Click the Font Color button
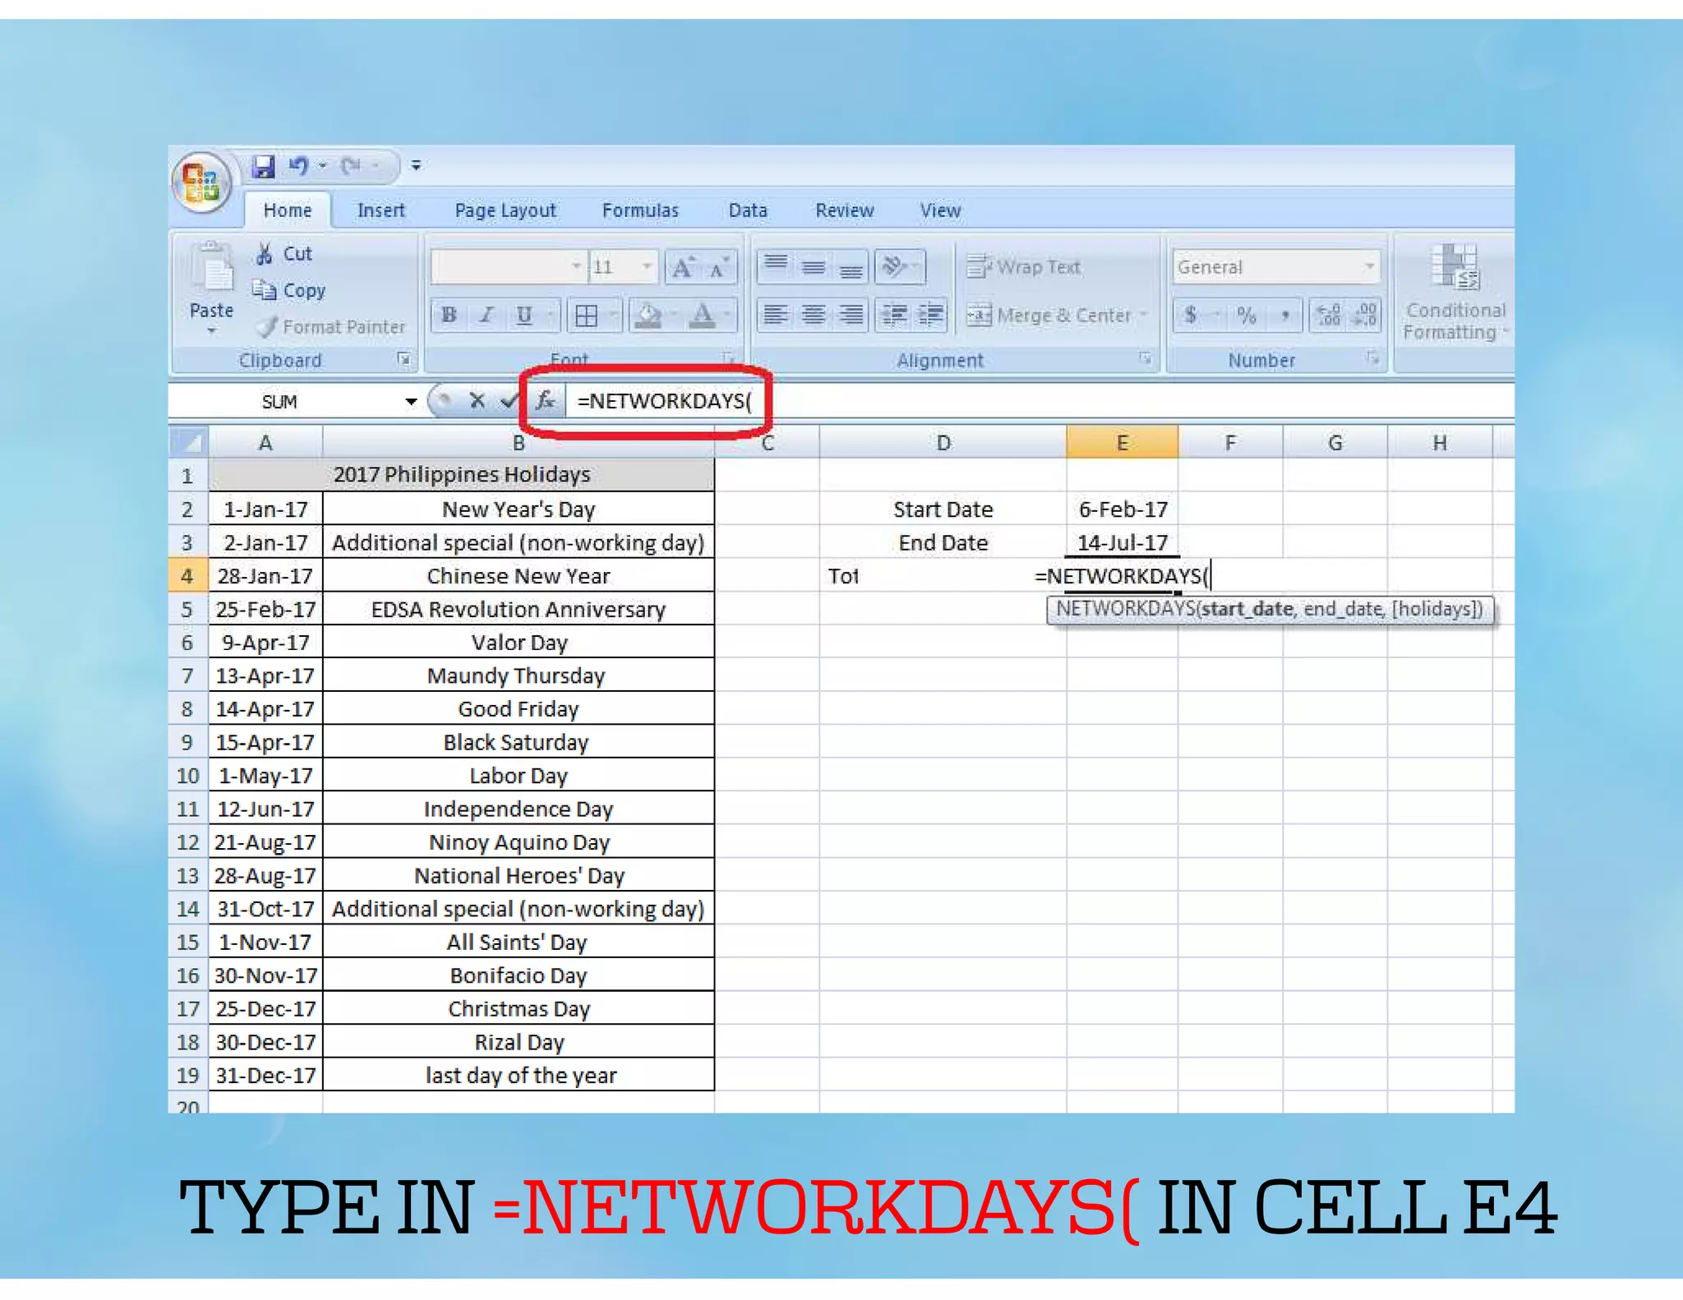 [702, 316]
